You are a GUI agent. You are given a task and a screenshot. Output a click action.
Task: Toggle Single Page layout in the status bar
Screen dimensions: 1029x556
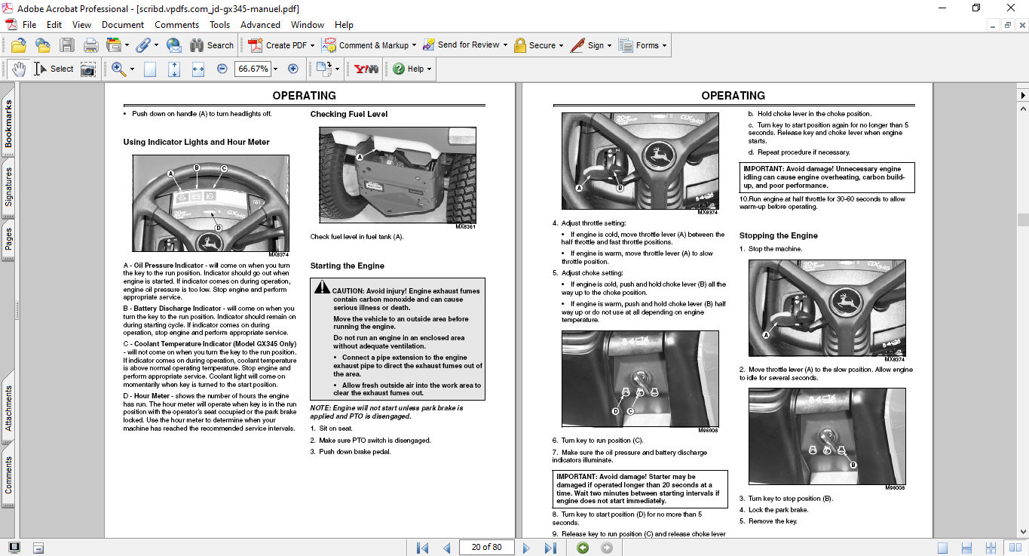pos(942,548)
